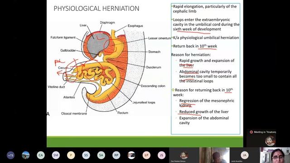Select participant avatar with initials CA
The image size is (290, 163).
tap(41, 155)
